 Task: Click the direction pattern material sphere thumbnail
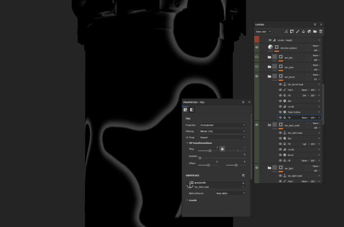[x=270, y=47]
